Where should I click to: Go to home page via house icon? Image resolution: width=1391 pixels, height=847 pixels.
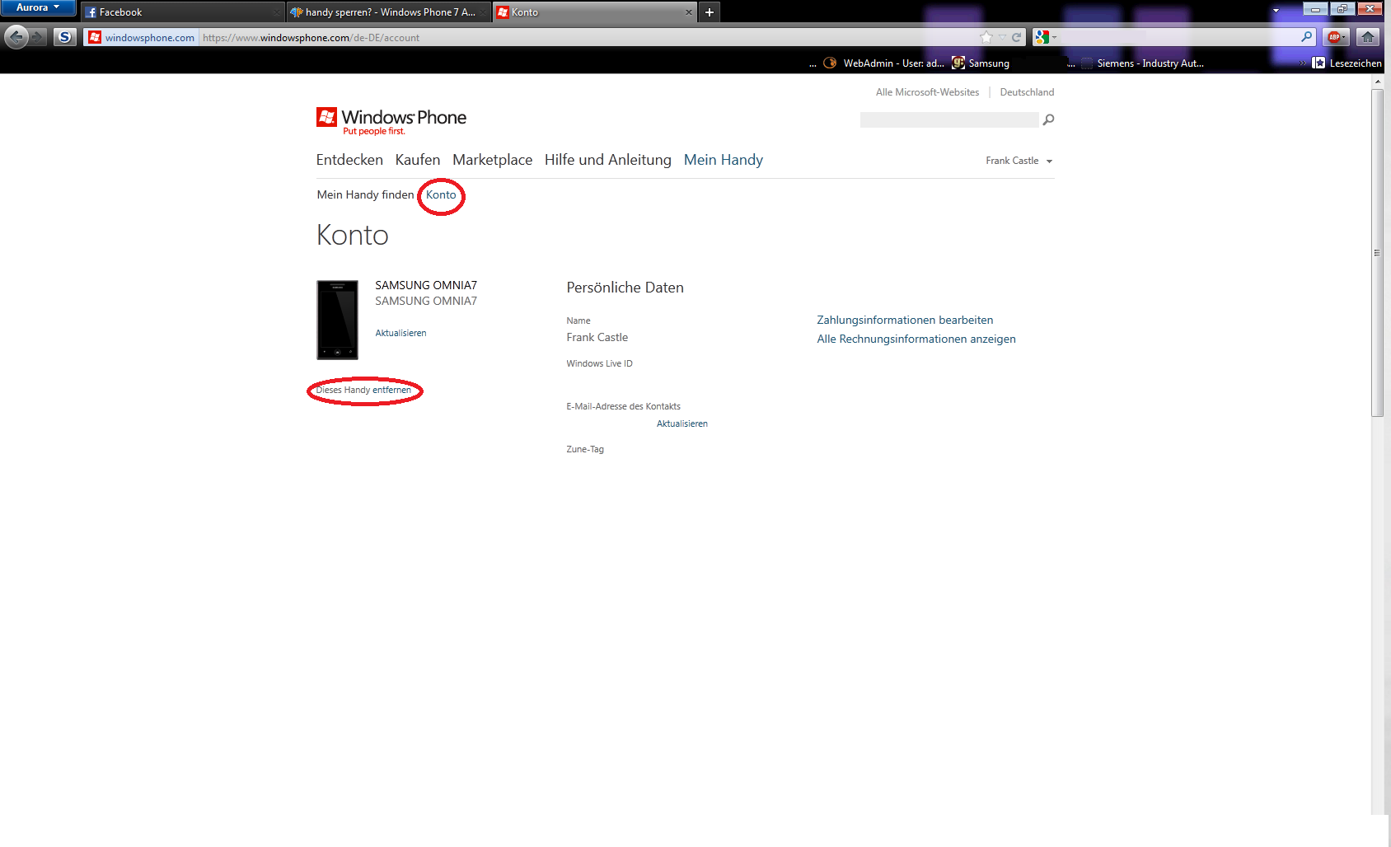coord(1368,37)
